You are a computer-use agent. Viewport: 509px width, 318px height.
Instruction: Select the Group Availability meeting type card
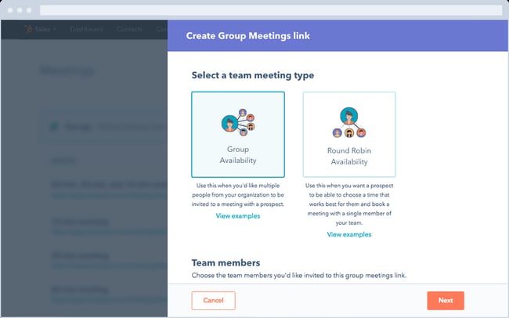click(x=238, y=134)
